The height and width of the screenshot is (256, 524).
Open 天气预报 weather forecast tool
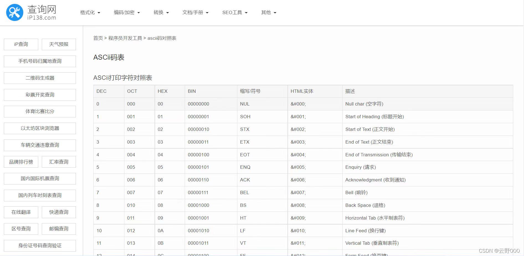pyautogui.click(x=59, y=44)
